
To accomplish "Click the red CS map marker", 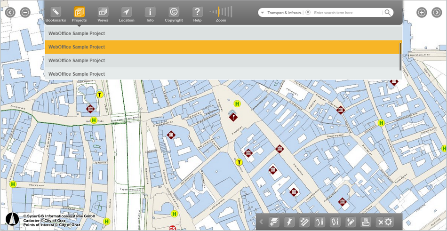I will 172,228.
